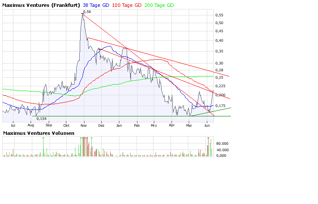Image resolution: width=318 pixels, height=204 pixels.
Task: Click the chart title 'Maximus Ventures (Frankfurt)'
Action: (41, 5)
